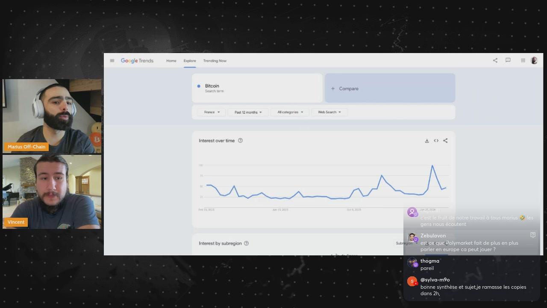This screenshot has width=547, height=308.
Task: Download the Interest over time chart data
Action: pyautogui.click(x=426, y=141)
